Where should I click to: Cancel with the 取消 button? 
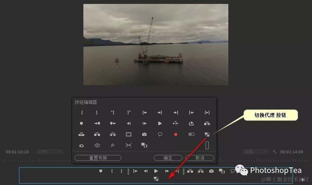pyautogui.click(x=200, y=158)
